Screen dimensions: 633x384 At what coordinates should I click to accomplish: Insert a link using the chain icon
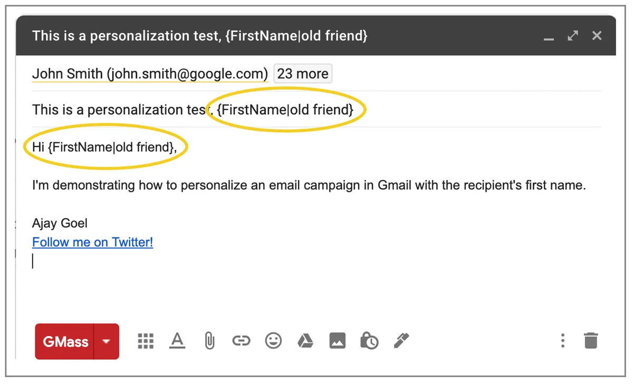coord(241,341)
